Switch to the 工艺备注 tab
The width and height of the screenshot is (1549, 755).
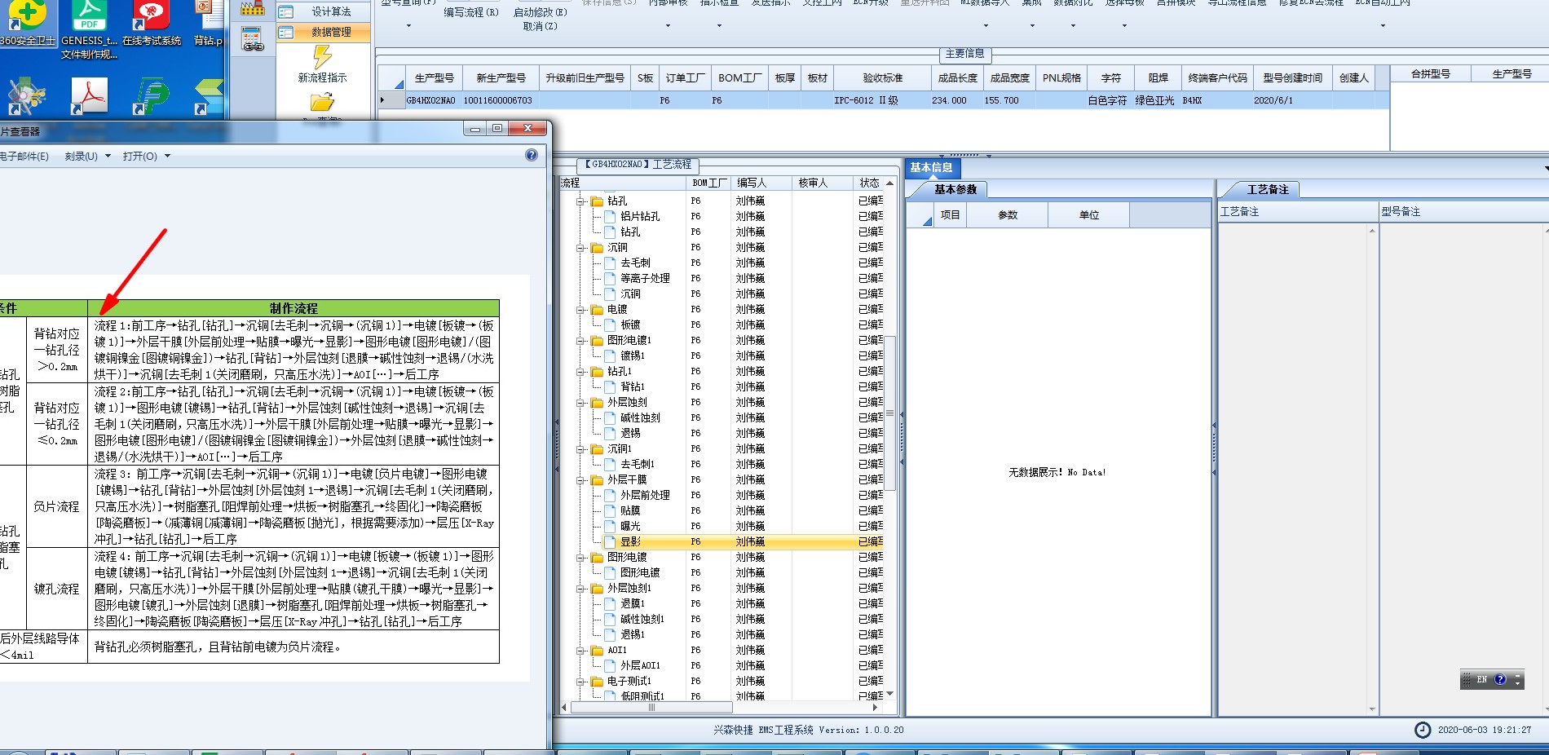tap(1268, 189)
